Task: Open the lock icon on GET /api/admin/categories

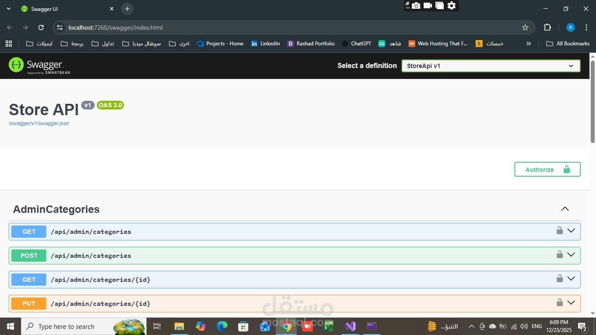Action: [559, 230]
